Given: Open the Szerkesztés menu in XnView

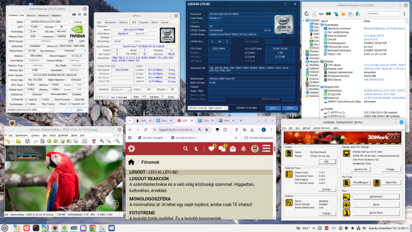Looking at the screenshot, I should 22,135.
